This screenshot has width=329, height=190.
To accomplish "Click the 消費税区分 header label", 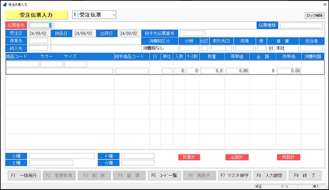I will 160,41.
